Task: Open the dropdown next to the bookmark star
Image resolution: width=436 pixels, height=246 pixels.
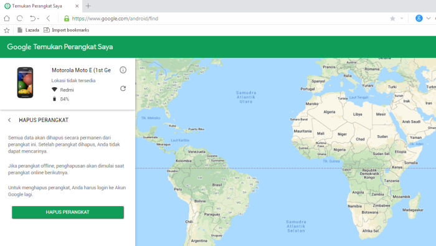Action: pos(402,18)
